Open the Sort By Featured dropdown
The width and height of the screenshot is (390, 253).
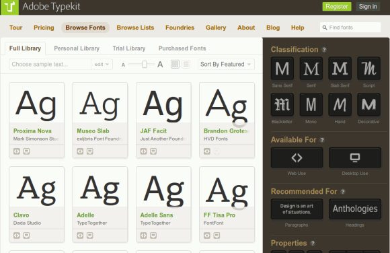point(226,64)
